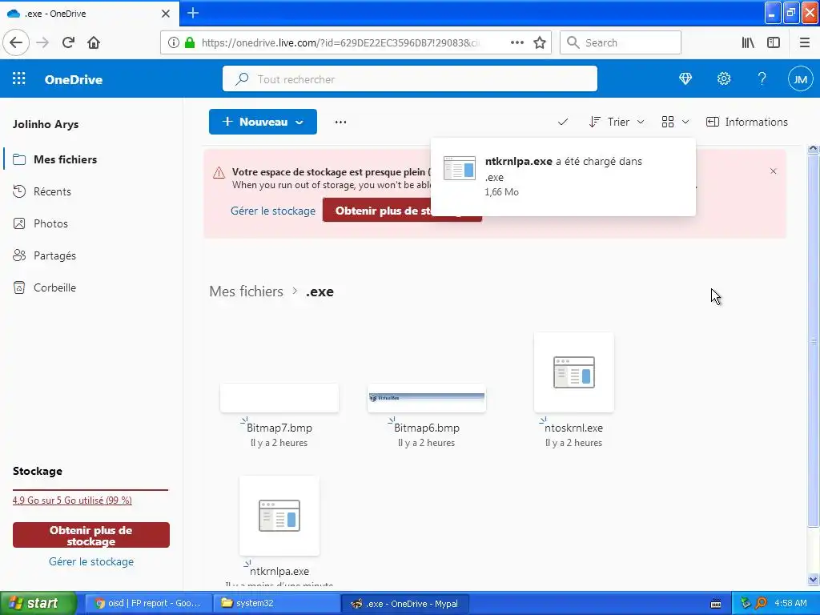
Task: Open the JM account avatar
Action: pos(800,79)
